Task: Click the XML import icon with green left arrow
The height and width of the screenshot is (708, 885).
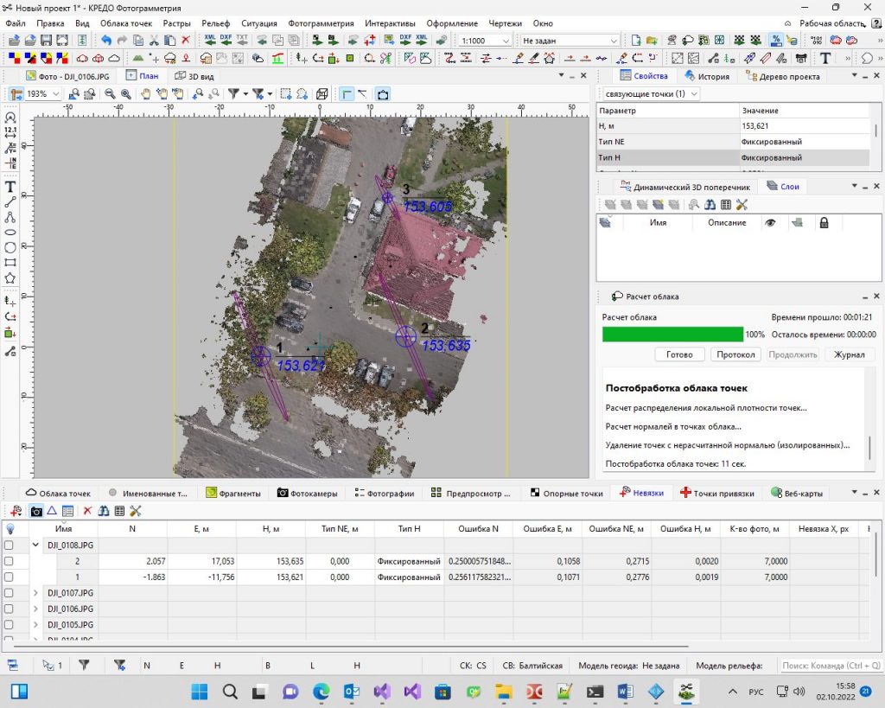Action: point(210,40)
